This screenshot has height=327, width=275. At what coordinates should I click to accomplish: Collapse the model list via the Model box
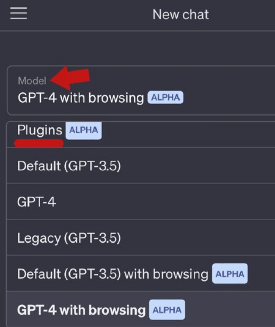pos(102,89)
